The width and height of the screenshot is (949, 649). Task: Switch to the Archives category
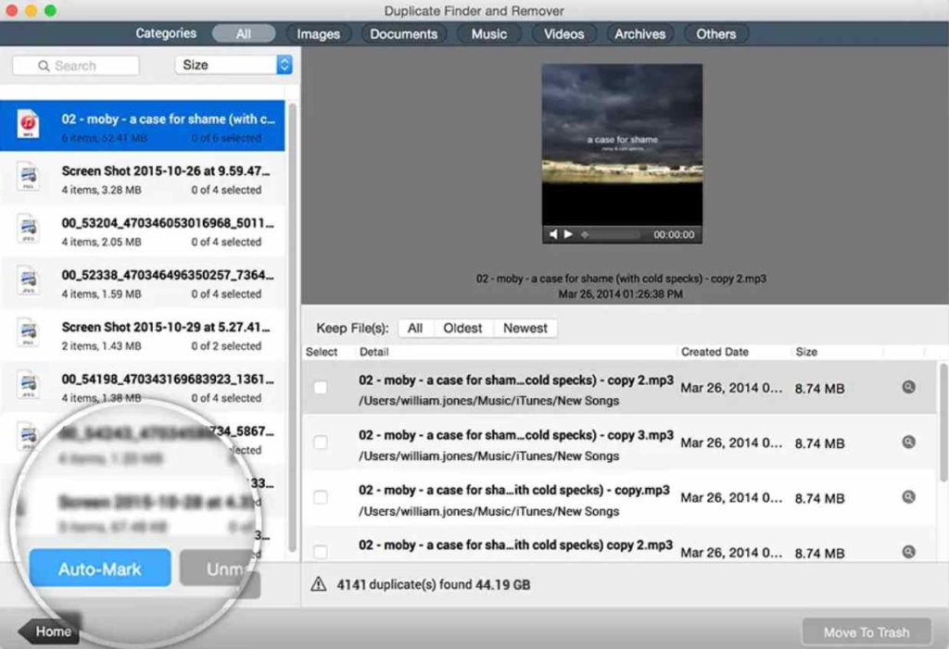tap(639, 34)
